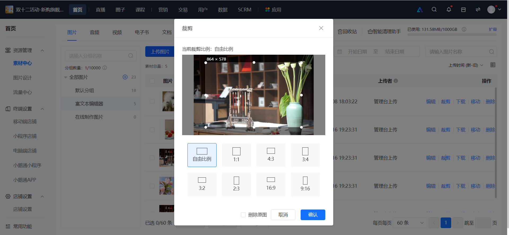Image resolution: width=509 pixels, height=235 pixels.
Task: Open the 上传时间 sort dropdown
Action: 466,65
